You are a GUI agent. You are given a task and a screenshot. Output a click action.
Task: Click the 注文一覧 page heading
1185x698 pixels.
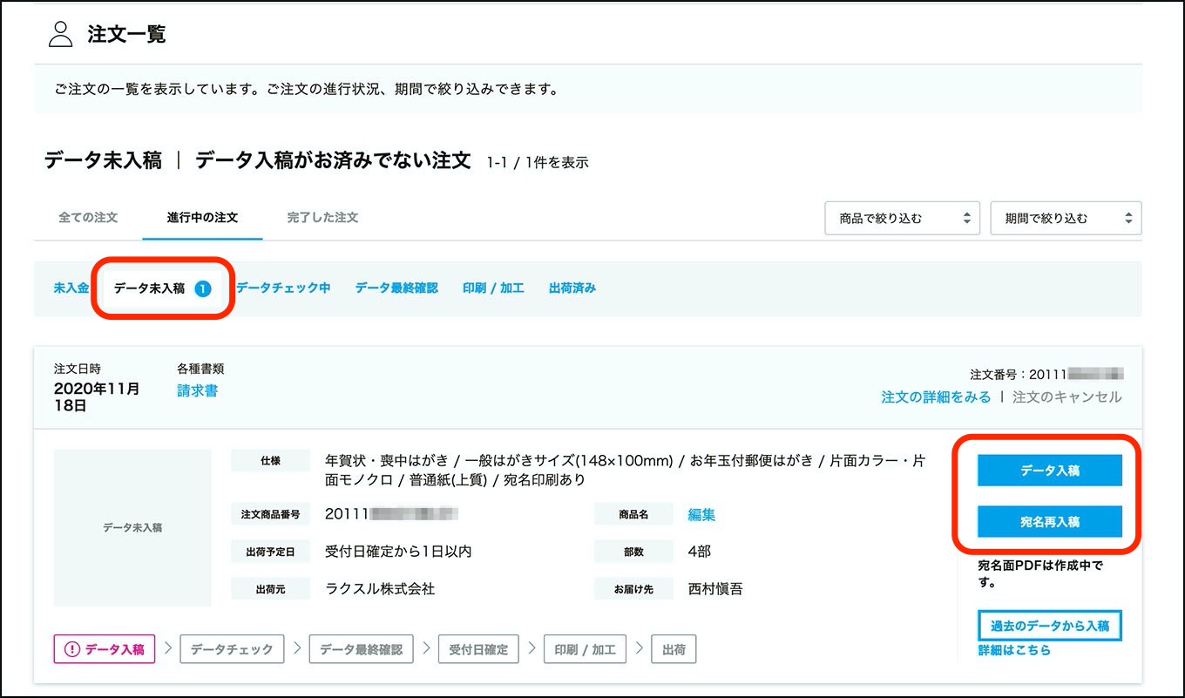[x=126, y=35]
